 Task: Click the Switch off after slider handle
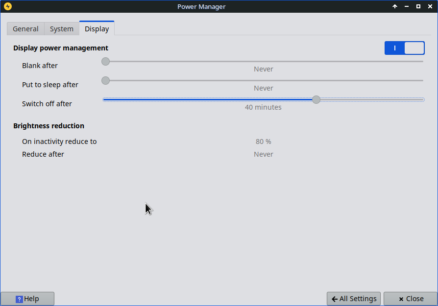coord(316,99)
